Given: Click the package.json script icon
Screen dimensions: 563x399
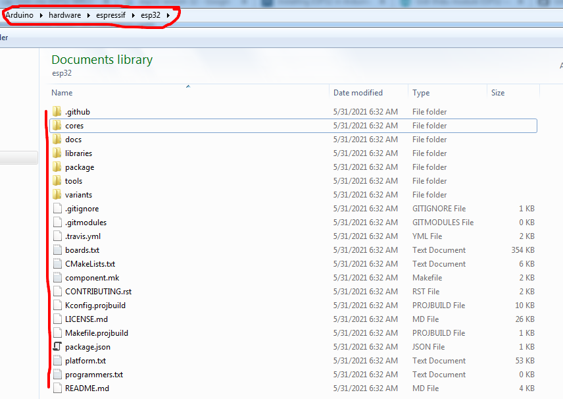Looking at the screenshot, I should 57,346.
